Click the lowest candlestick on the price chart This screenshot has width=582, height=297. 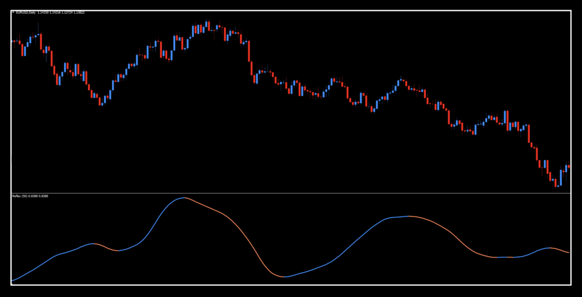click(556, 182)
